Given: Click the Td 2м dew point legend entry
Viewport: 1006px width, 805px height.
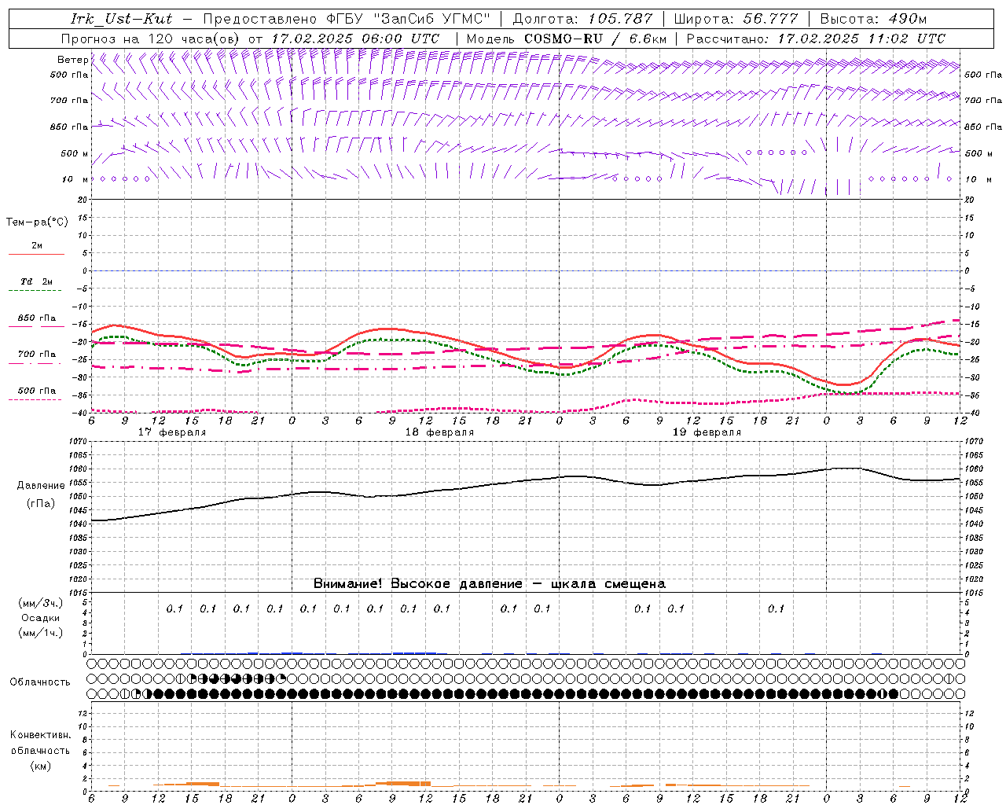Looking at the screenshot, I should click(x=37, y=281).
